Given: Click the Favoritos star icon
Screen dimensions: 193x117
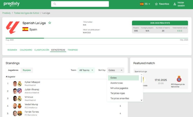Looking at the screenshot, I should (156, 4).
